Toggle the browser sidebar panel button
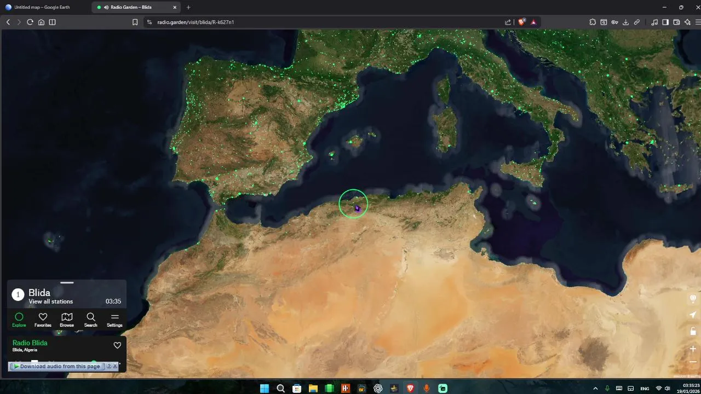The height and width of the screenshot is (394, 701). (52, 22)
